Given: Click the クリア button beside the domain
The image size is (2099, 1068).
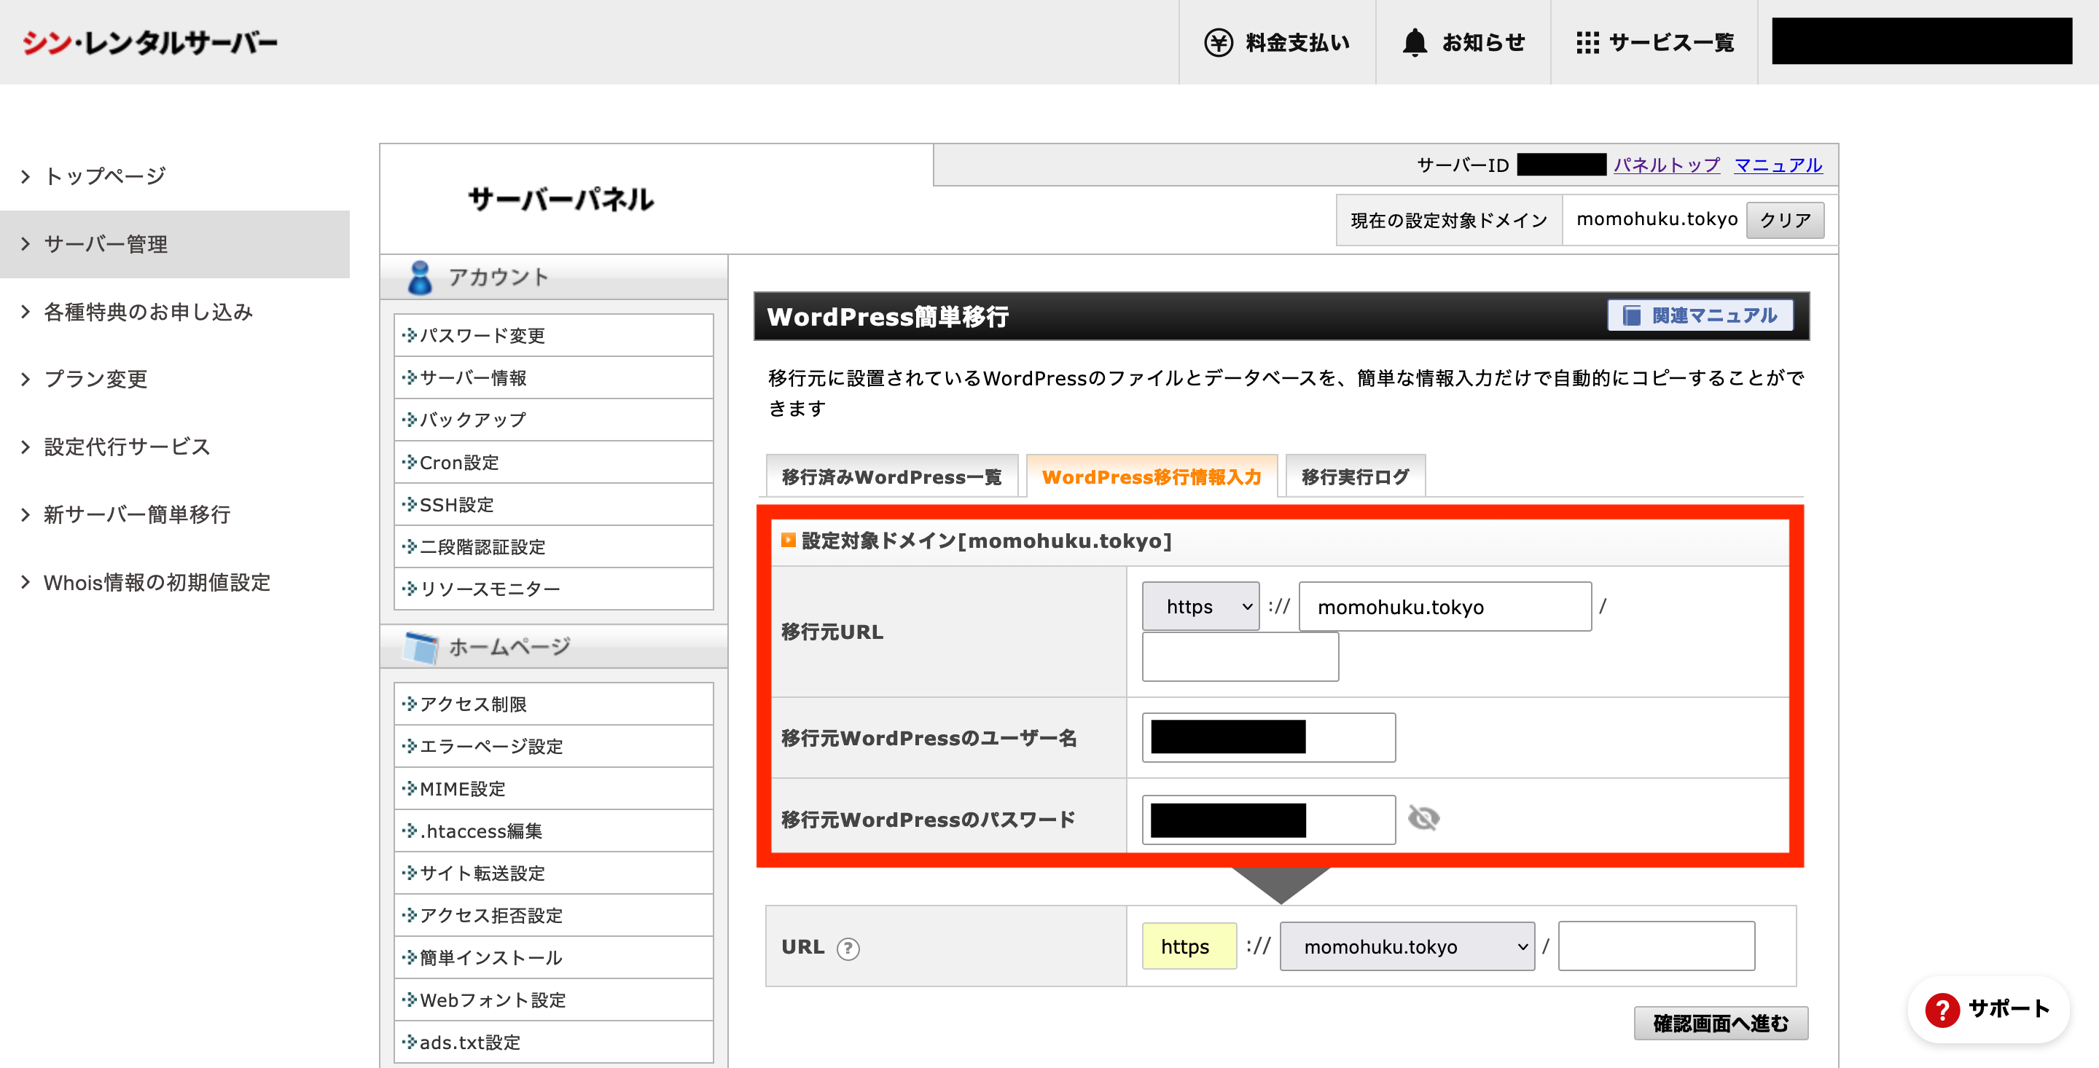Looking at the screenshot, I should click(x=1786, y=220).
